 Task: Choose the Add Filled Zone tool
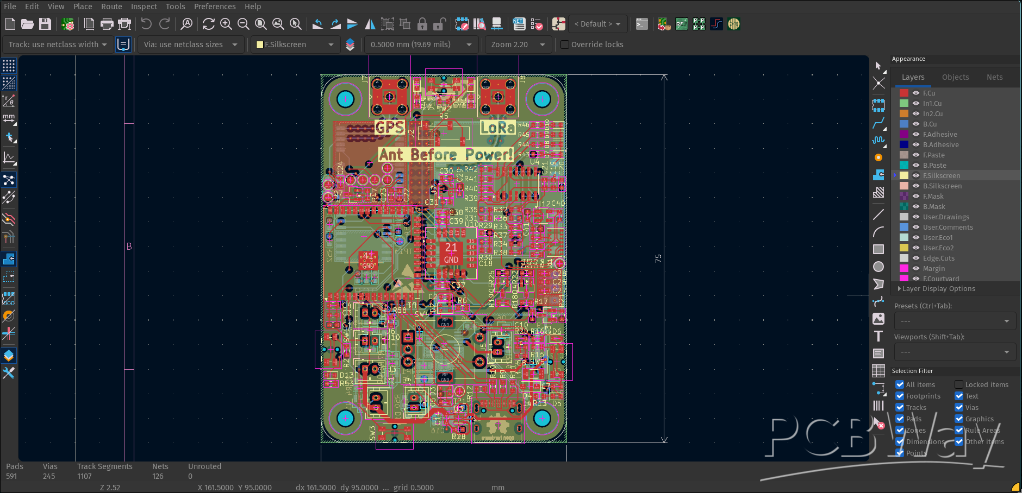[878, 175]
